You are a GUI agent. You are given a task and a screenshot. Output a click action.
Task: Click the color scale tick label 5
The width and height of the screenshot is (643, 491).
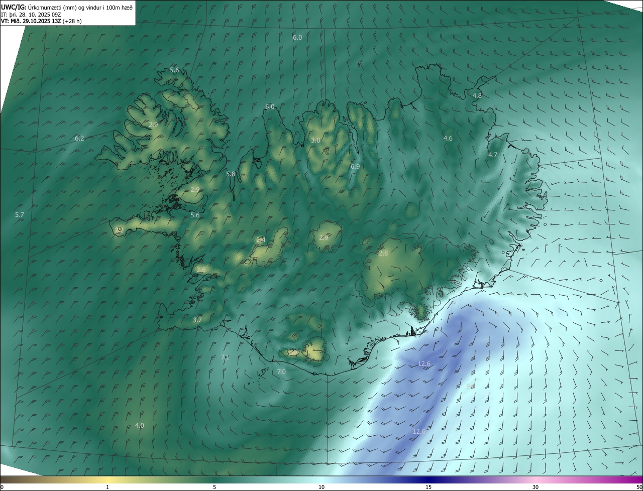tap(215, 487)
